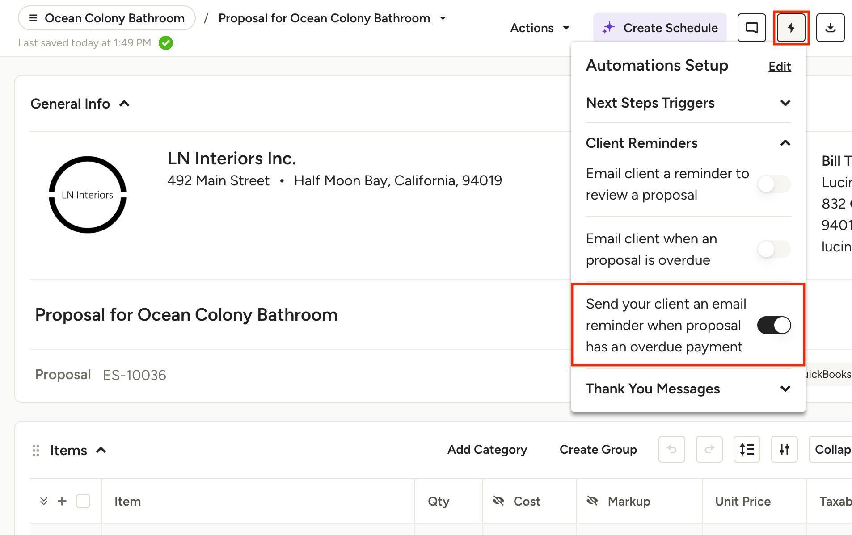Open the column settings sliders icon
Image resolution: width=852 pixels, height=535 pixels.
click(x=784, y=449)
